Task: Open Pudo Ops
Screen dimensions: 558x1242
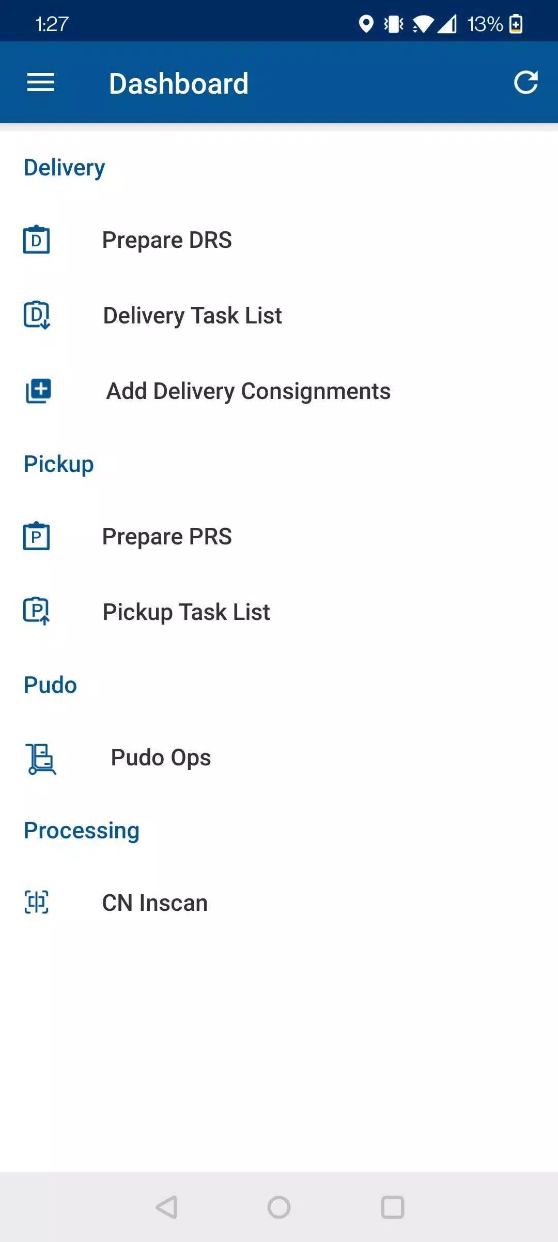Action: pyautogui.click(x=161, y=758)
